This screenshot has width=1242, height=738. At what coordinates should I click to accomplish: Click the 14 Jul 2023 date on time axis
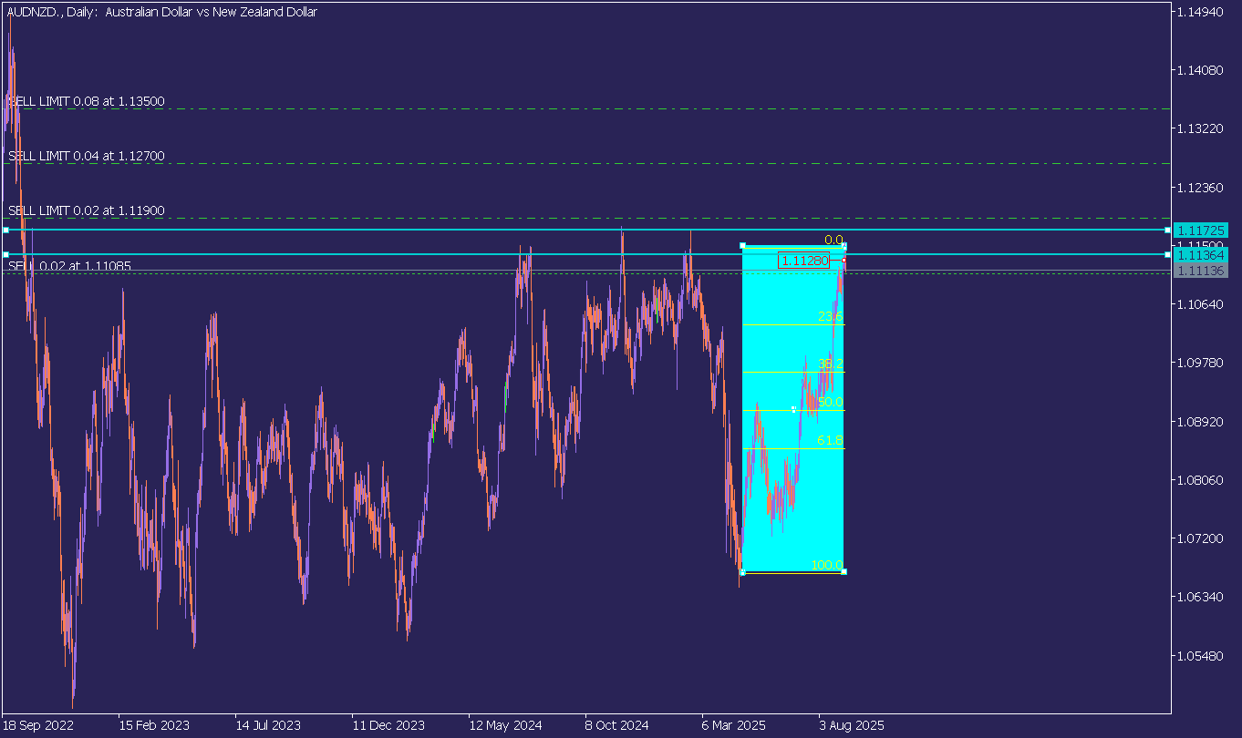pos(268,726)
